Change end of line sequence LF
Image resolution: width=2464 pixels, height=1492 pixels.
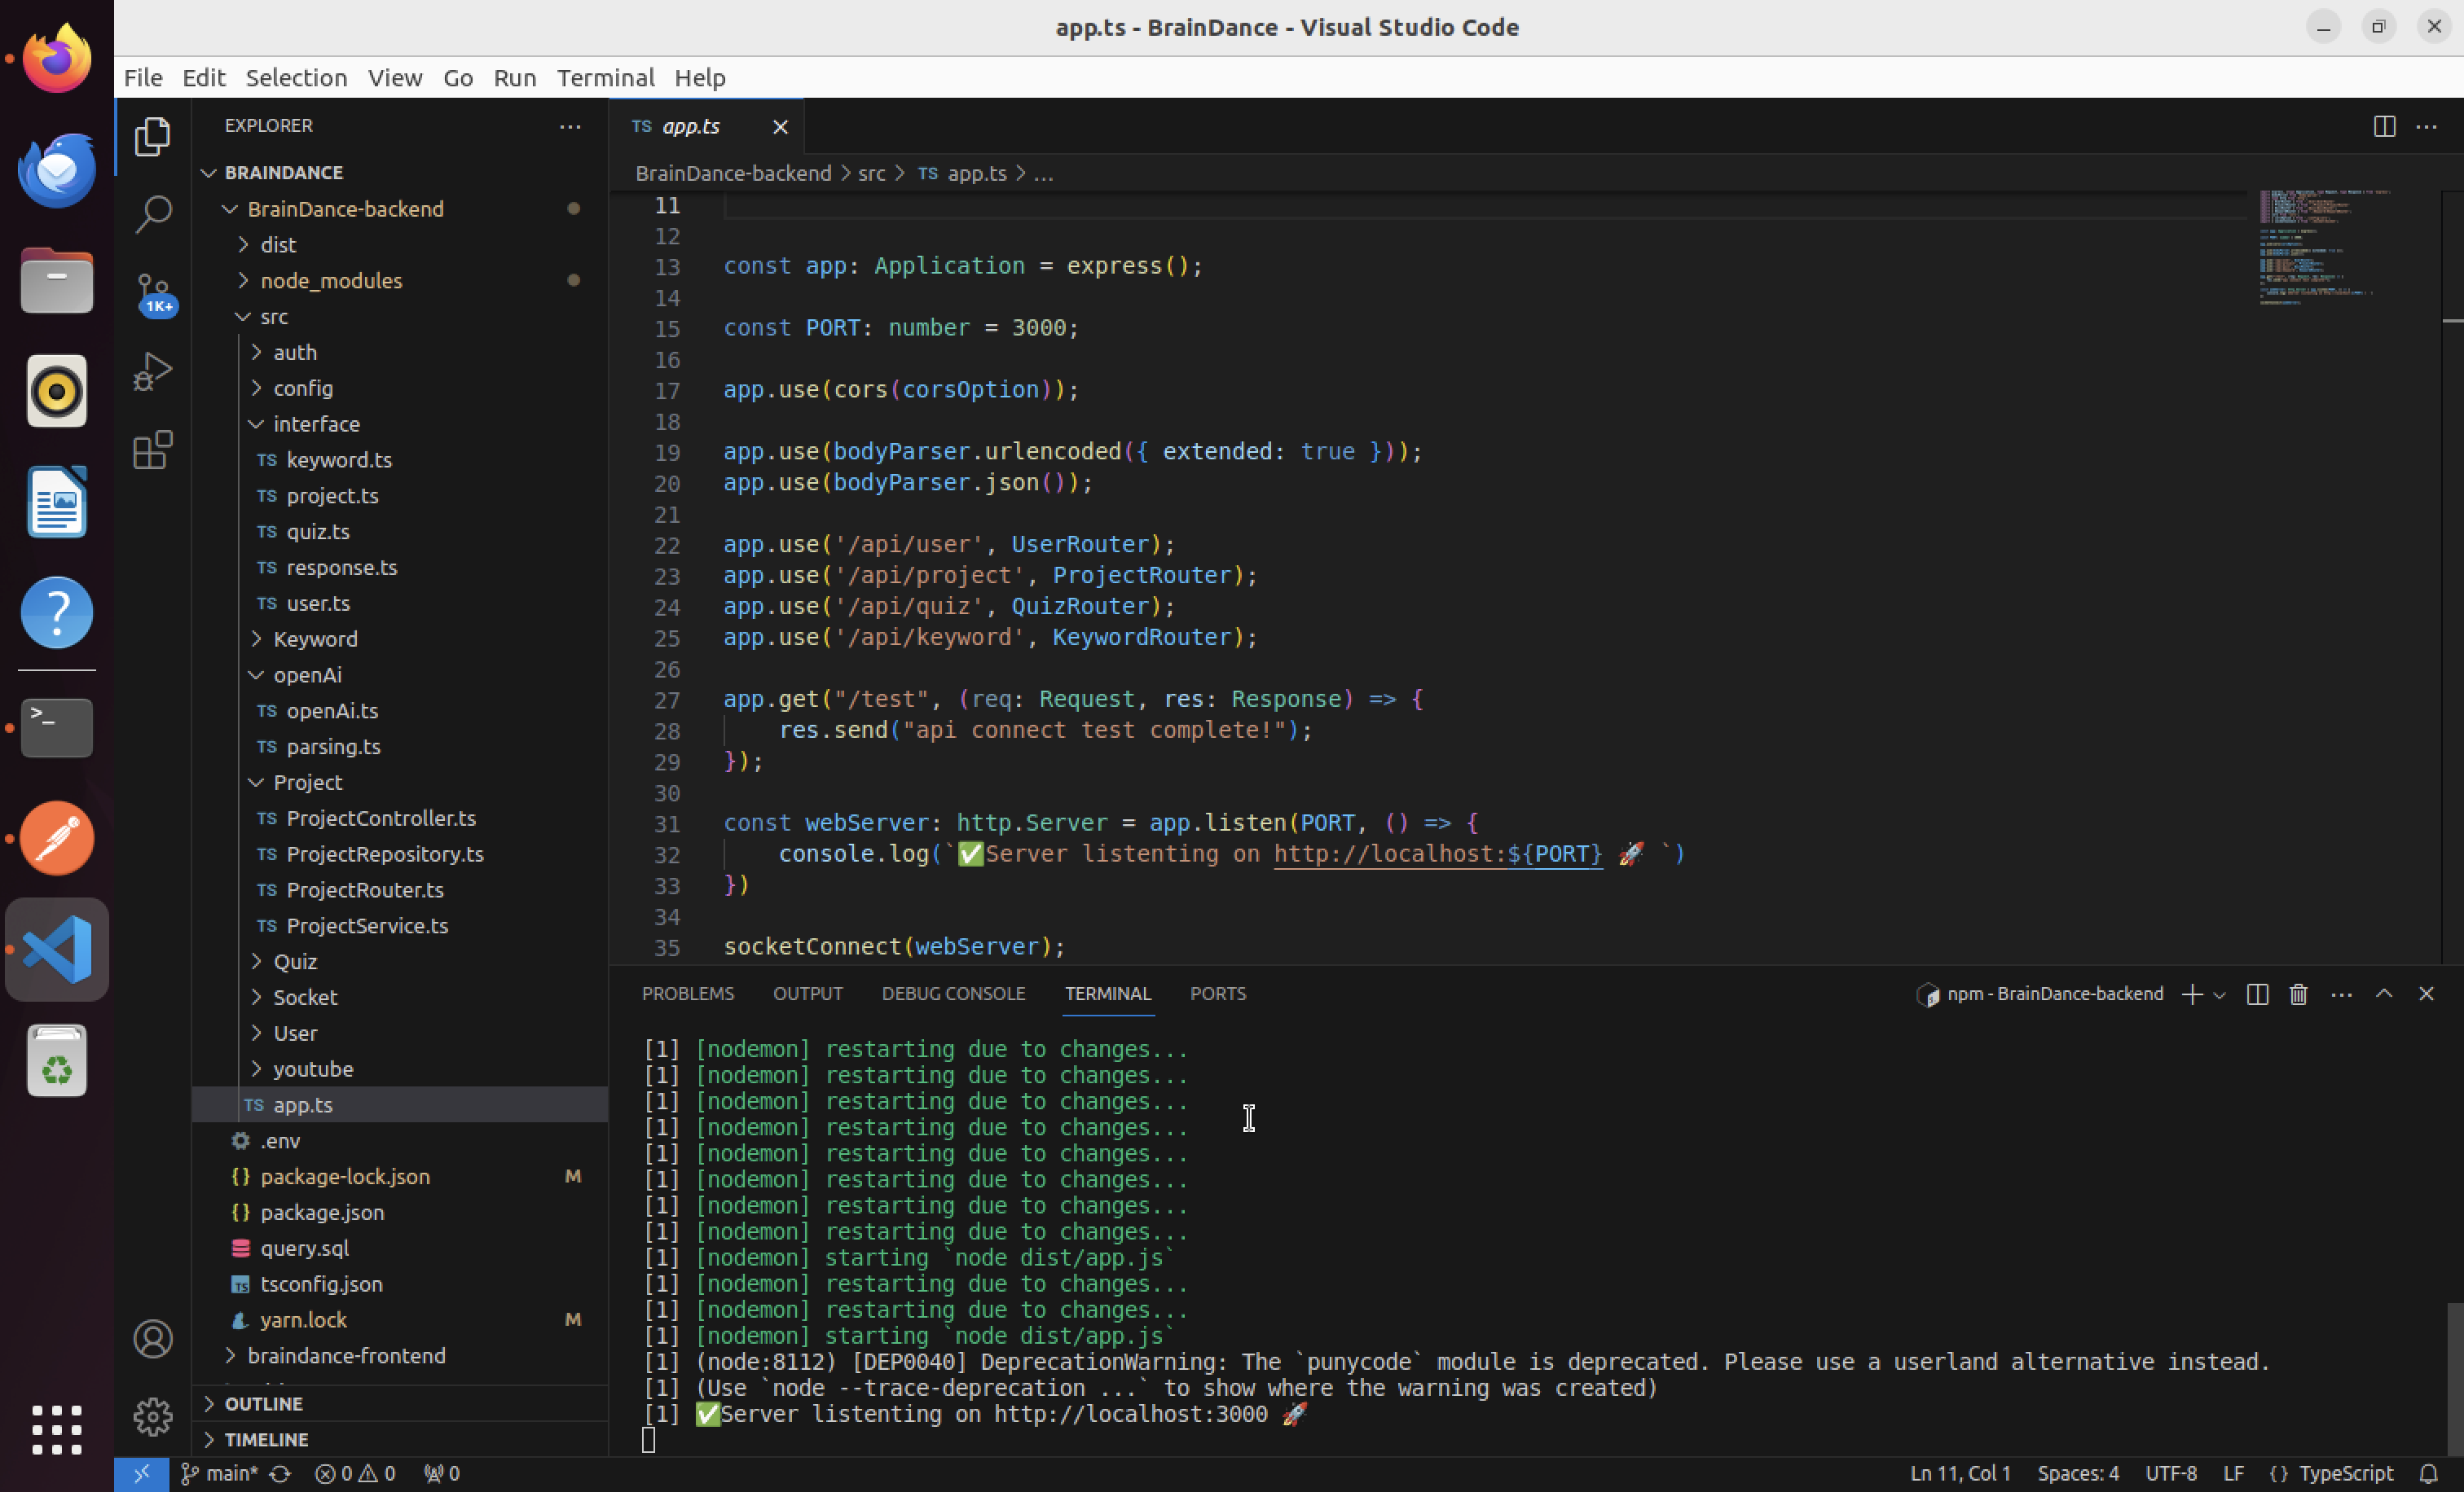click(x=2233, y=1473)
